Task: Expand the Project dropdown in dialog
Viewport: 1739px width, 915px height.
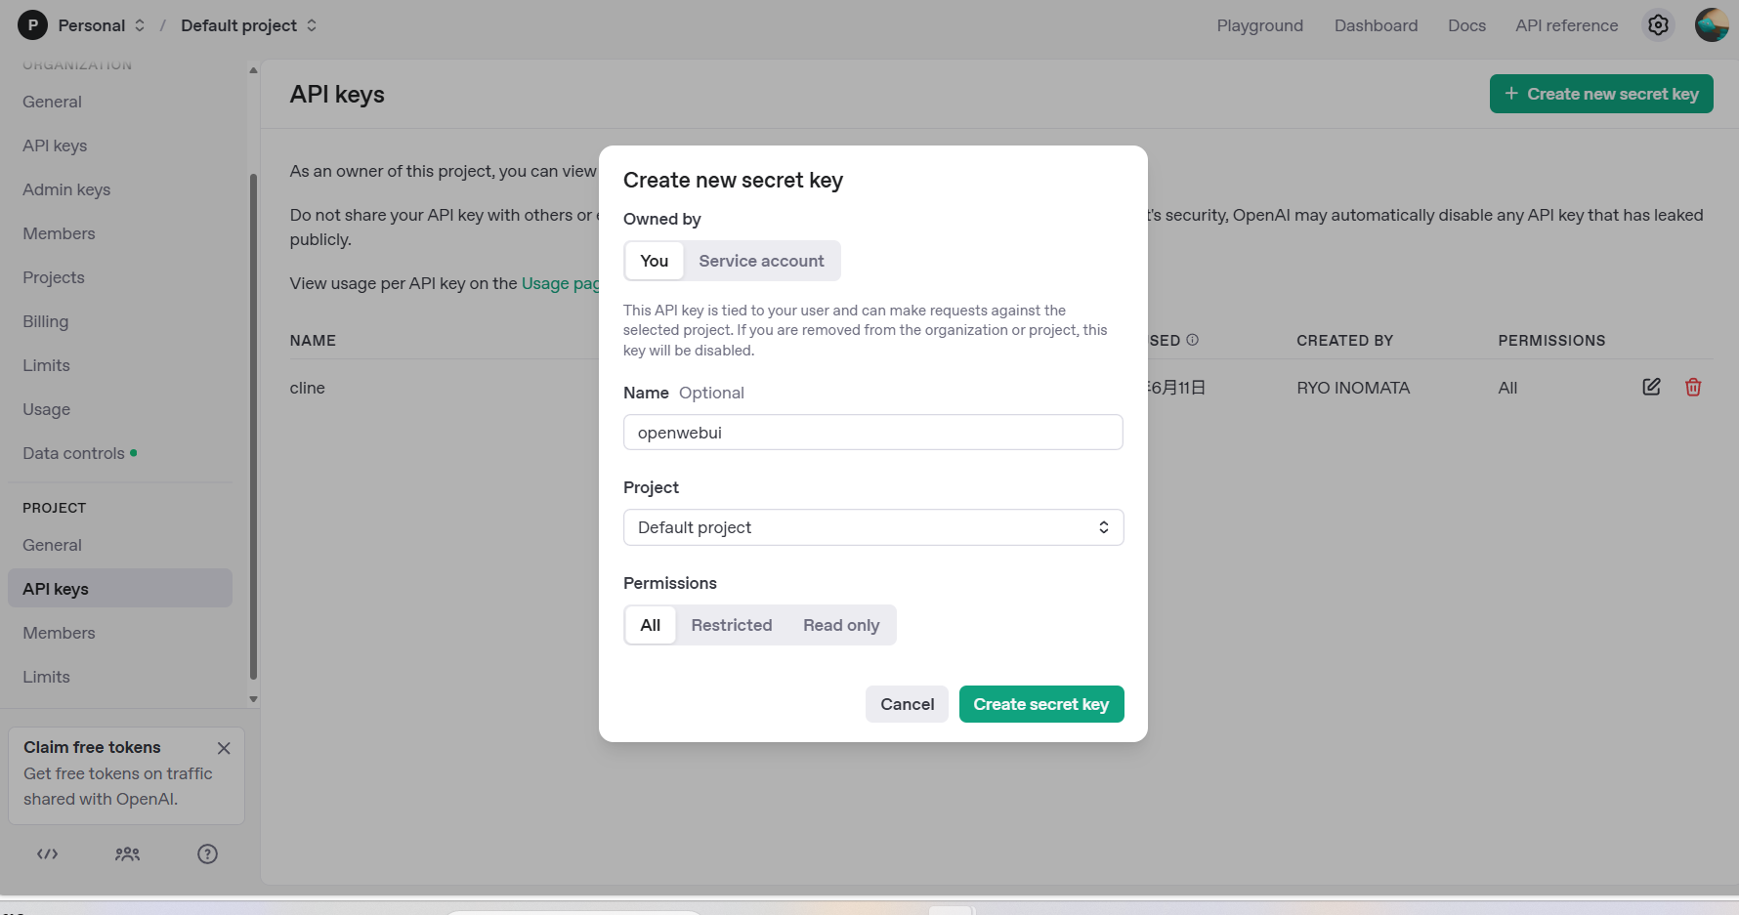Action: click(872, 527)
